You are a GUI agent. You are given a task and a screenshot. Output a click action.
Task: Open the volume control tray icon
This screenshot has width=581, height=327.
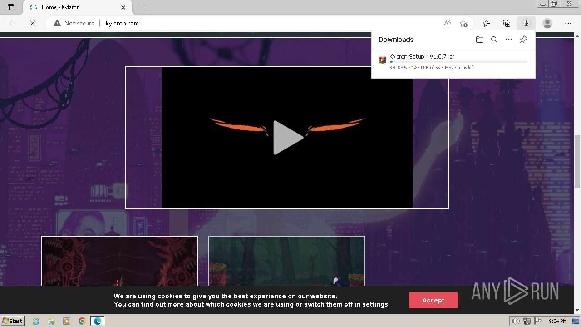tap(517, 321)
